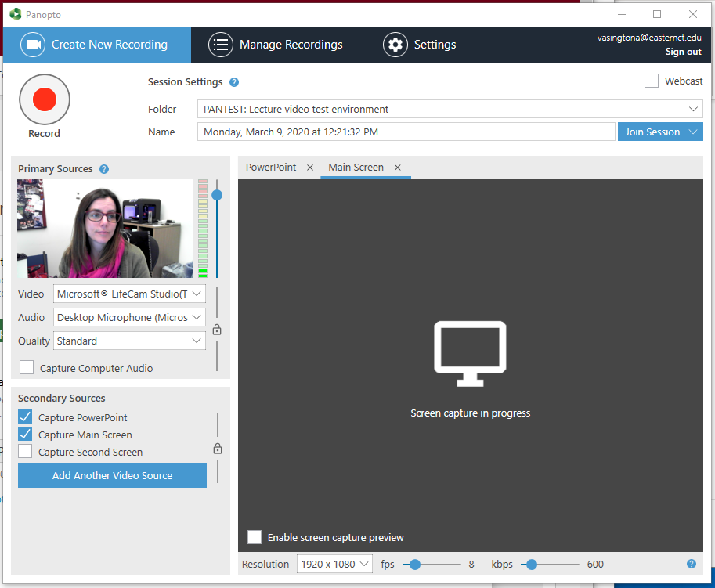Screen dimensions: 715x588
Task: Enable the Webcast checkbox
Action: [x=652, y=81]
